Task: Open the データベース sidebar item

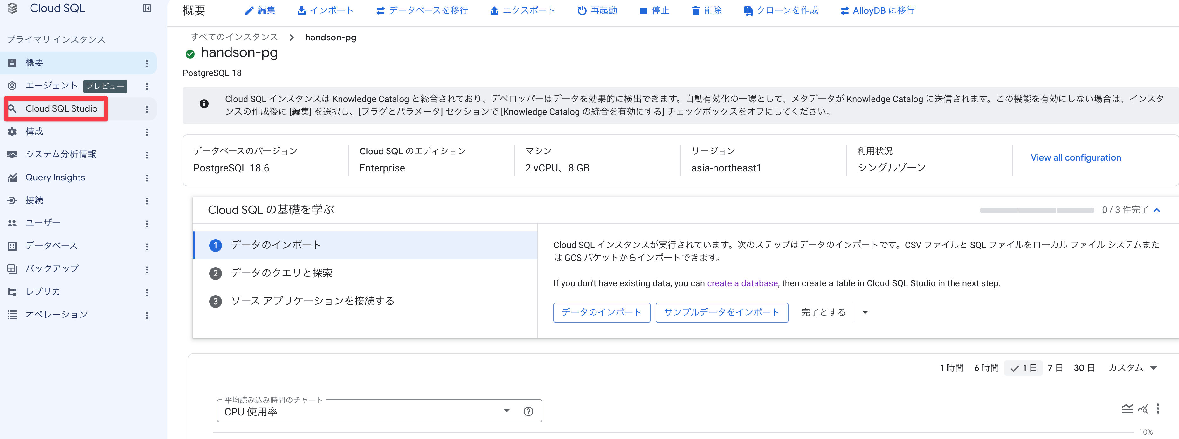Action: pyautogui.click(x=78, y=246)
